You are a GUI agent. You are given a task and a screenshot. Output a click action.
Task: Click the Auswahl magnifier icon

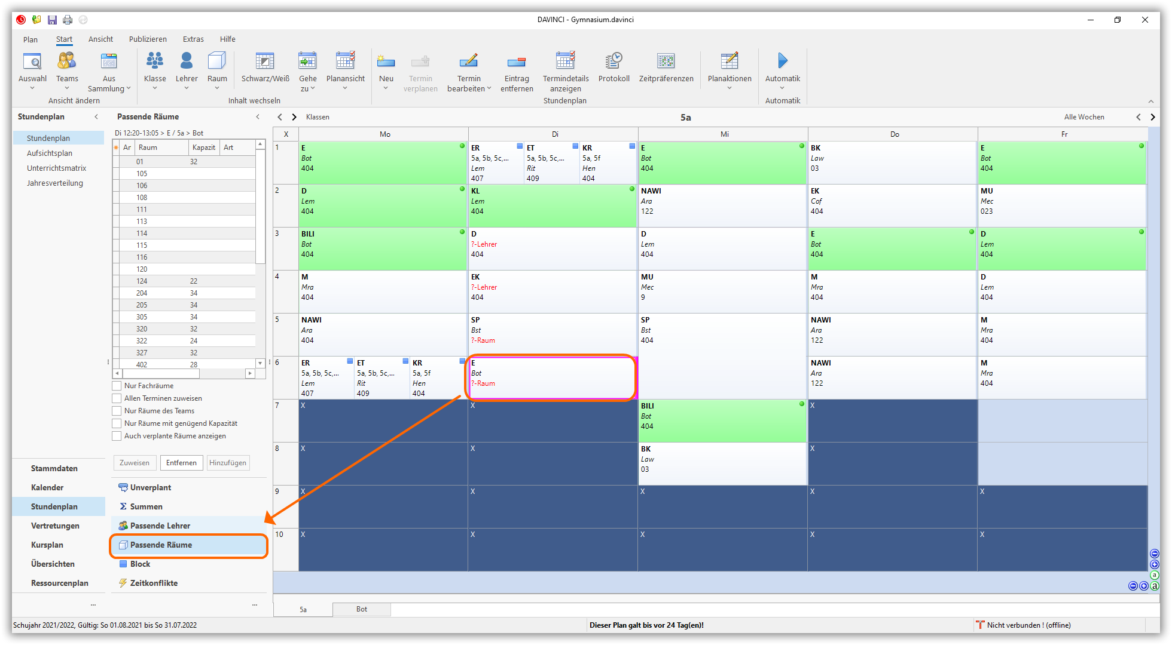pos(32,61)
